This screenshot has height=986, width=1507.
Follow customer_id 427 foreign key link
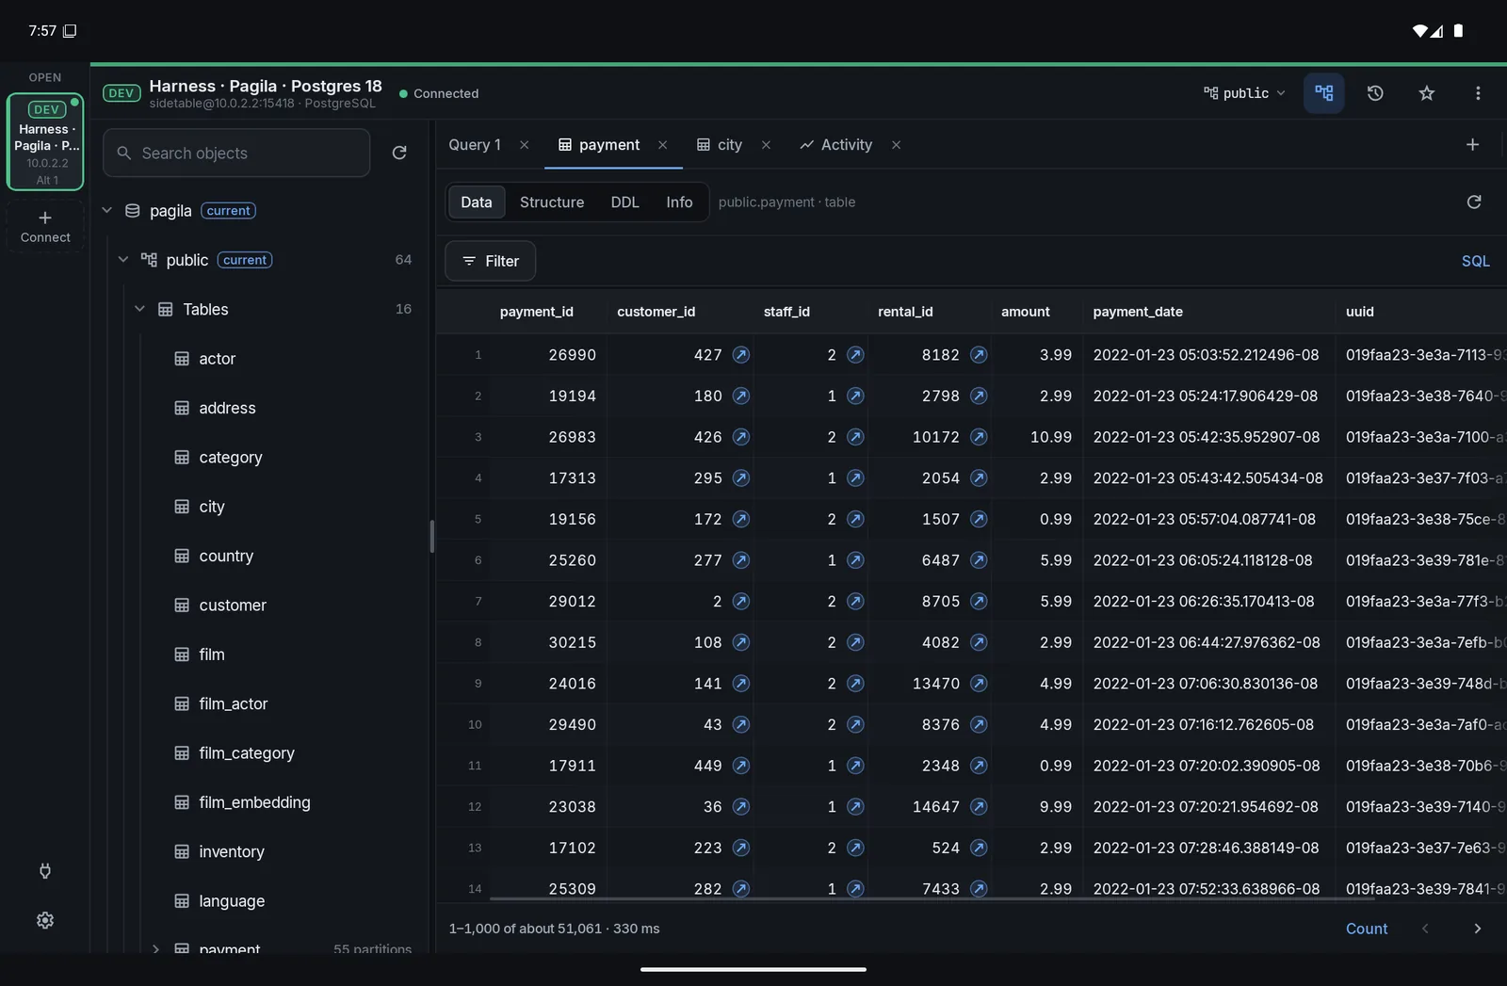(x=741, y=355)
